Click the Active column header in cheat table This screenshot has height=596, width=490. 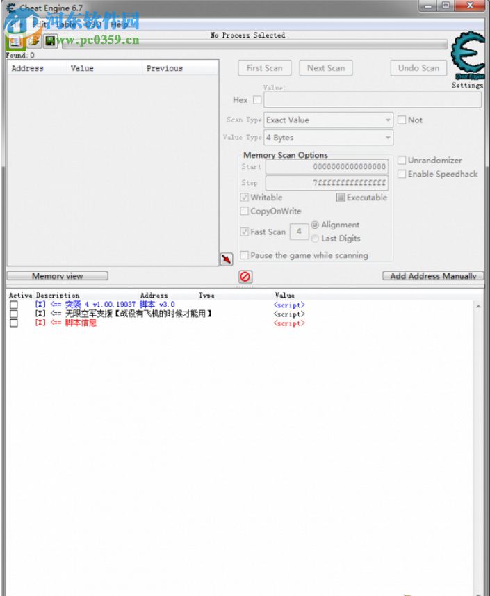click(x=21, y=296)
